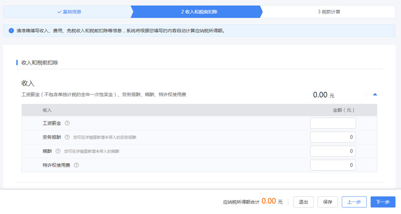This screenshot has height=214, width=401.
Task: Select the 特许权使用费 amount input box
Action: 333,165
